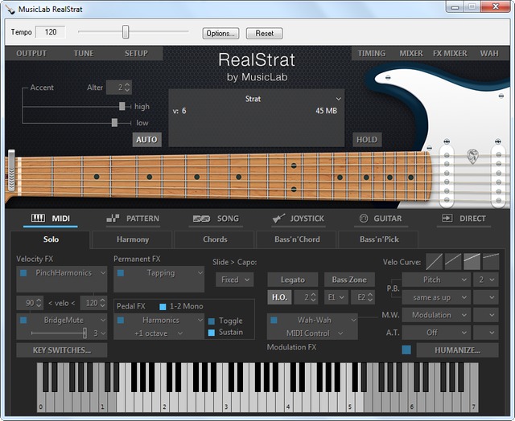
Task: Expand the Slide Capo Fixed dropdown
Action: (235, 280)
